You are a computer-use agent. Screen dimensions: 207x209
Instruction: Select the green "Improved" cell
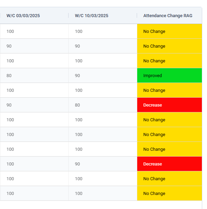tap(169, 76)
